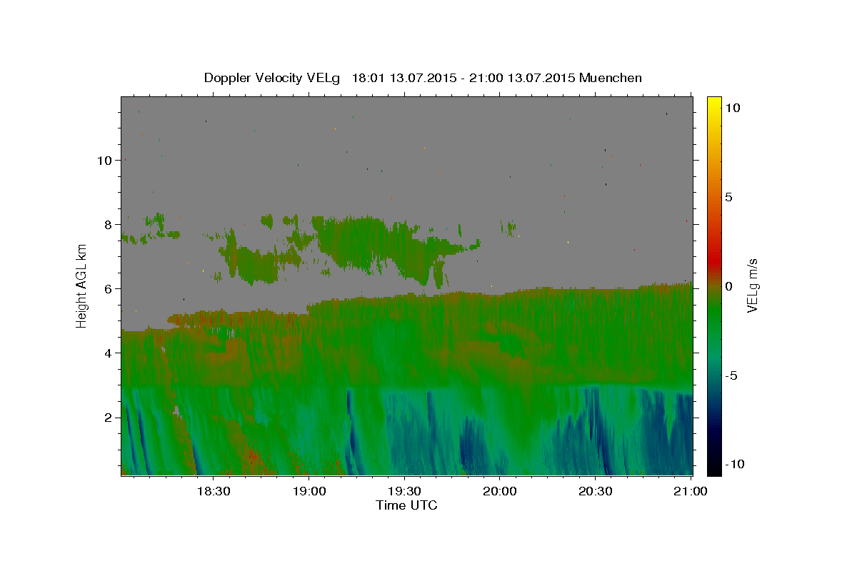Click the "Time UTC" axis label
857x571 pixels.
[x=406, y=505]
